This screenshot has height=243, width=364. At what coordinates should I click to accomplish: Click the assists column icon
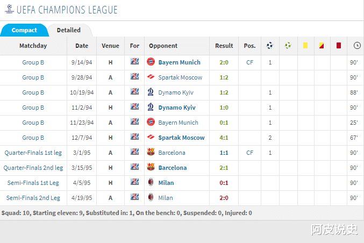(288, 46)
